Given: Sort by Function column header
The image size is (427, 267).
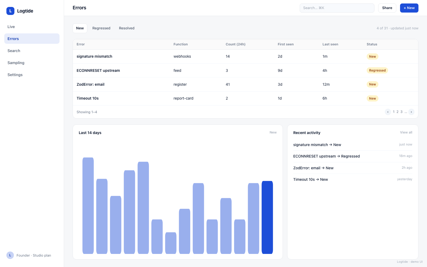Looking at the screenshot, I should click(181, 44).
